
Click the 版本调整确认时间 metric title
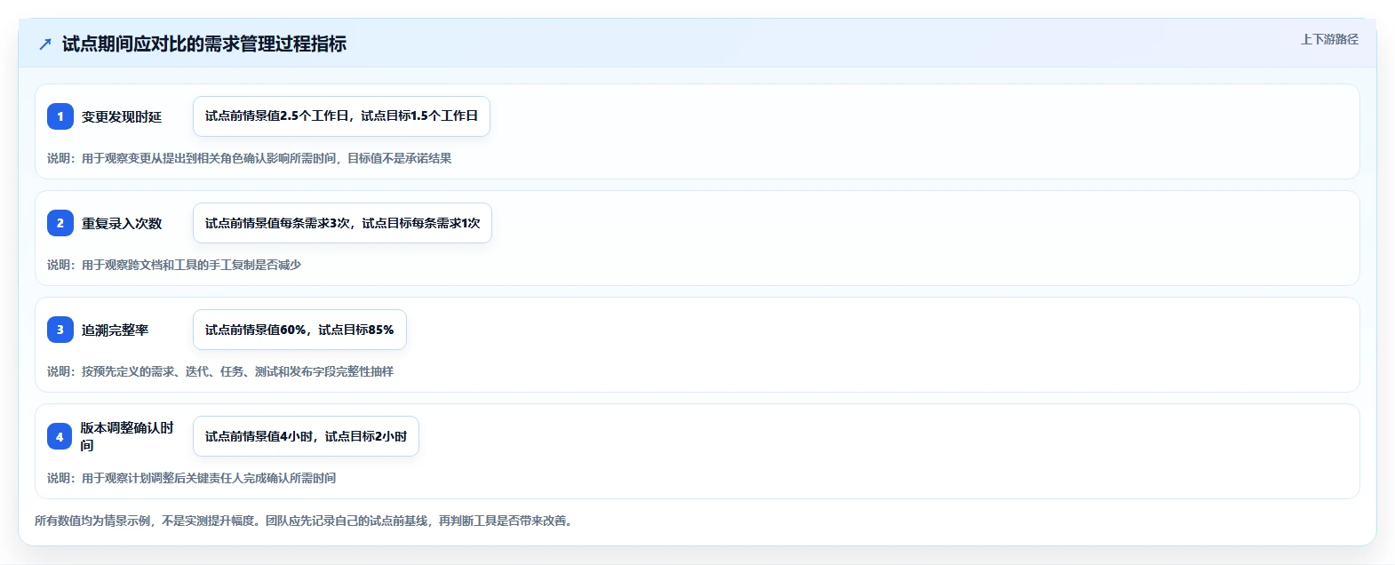pos(127,436)
